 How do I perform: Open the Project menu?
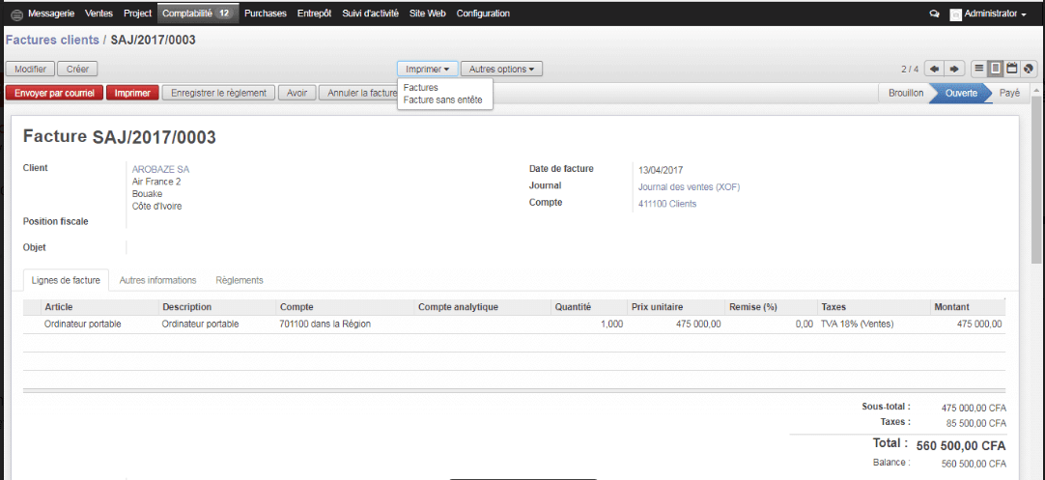[x=138, y=14]
